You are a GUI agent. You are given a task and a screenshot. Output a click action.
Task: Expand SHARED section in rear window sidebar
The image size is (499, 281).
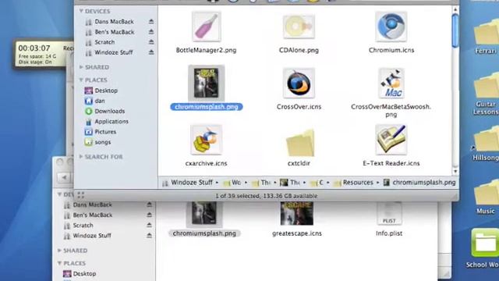[x=59, y=251]
